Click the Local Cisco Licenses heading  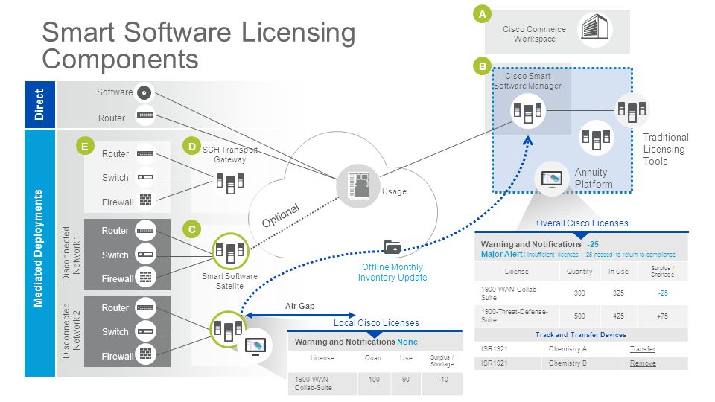(376, 322)
